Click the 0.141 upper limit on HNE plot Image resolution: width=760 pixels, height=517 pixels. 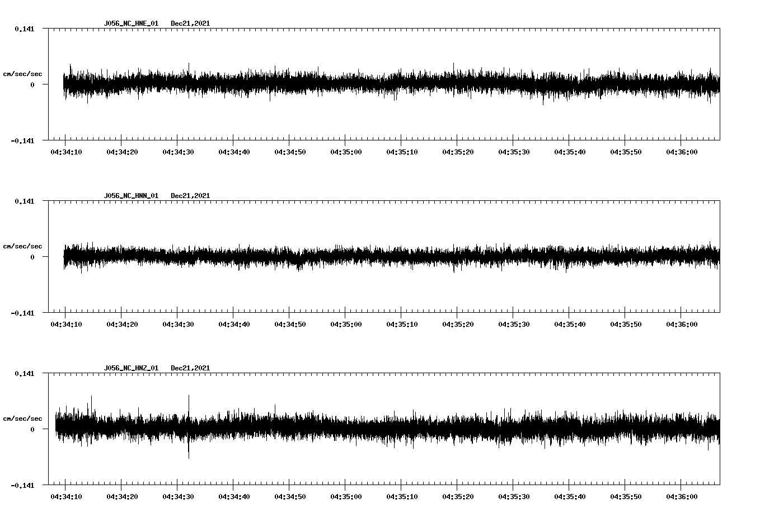pos(25,29)
